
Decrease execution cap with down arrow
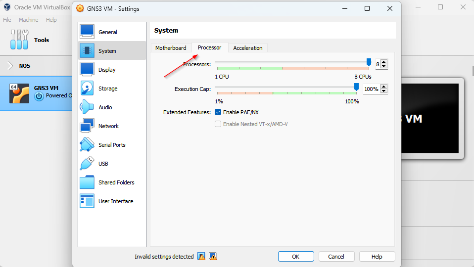coord(384,91)
